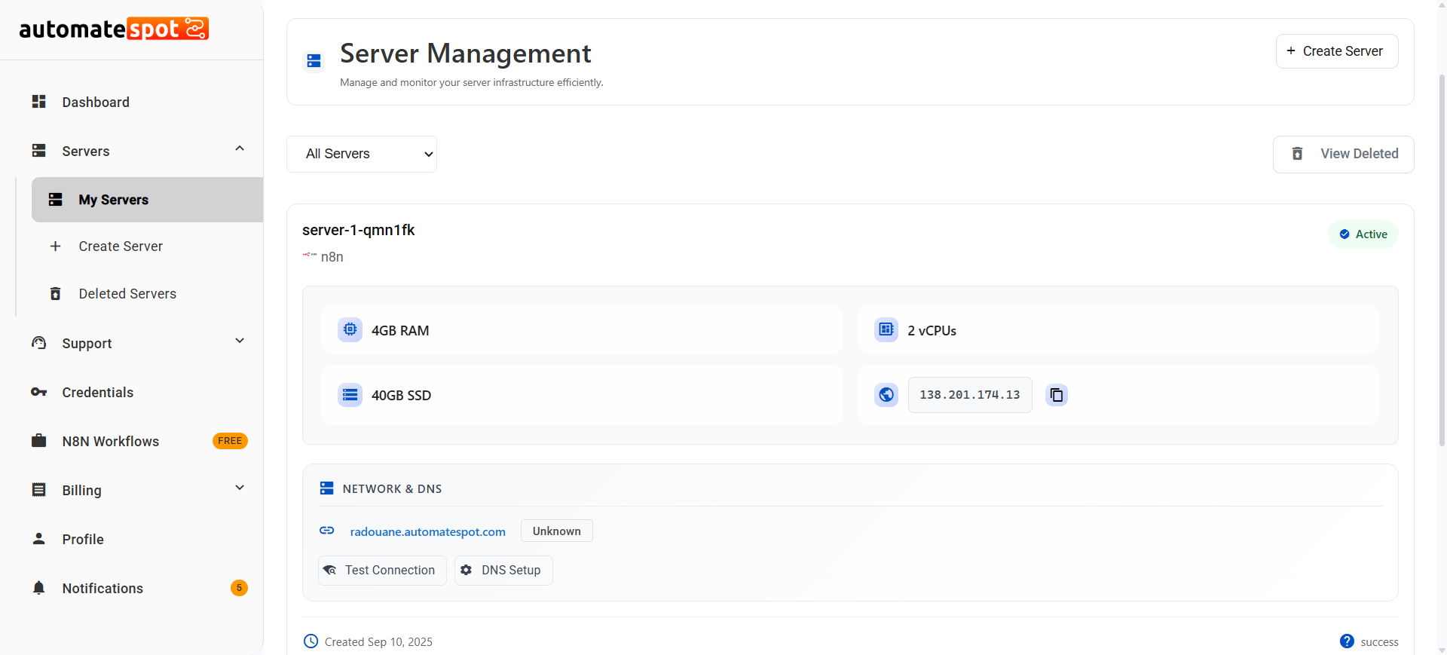Click the Billing receipt icon
The height and width of the screenshot is (655, 1447).
click(39, 490)
